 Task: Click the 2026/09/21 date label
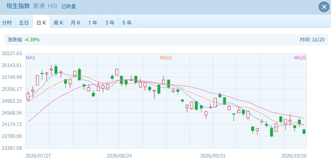point(213,156)
